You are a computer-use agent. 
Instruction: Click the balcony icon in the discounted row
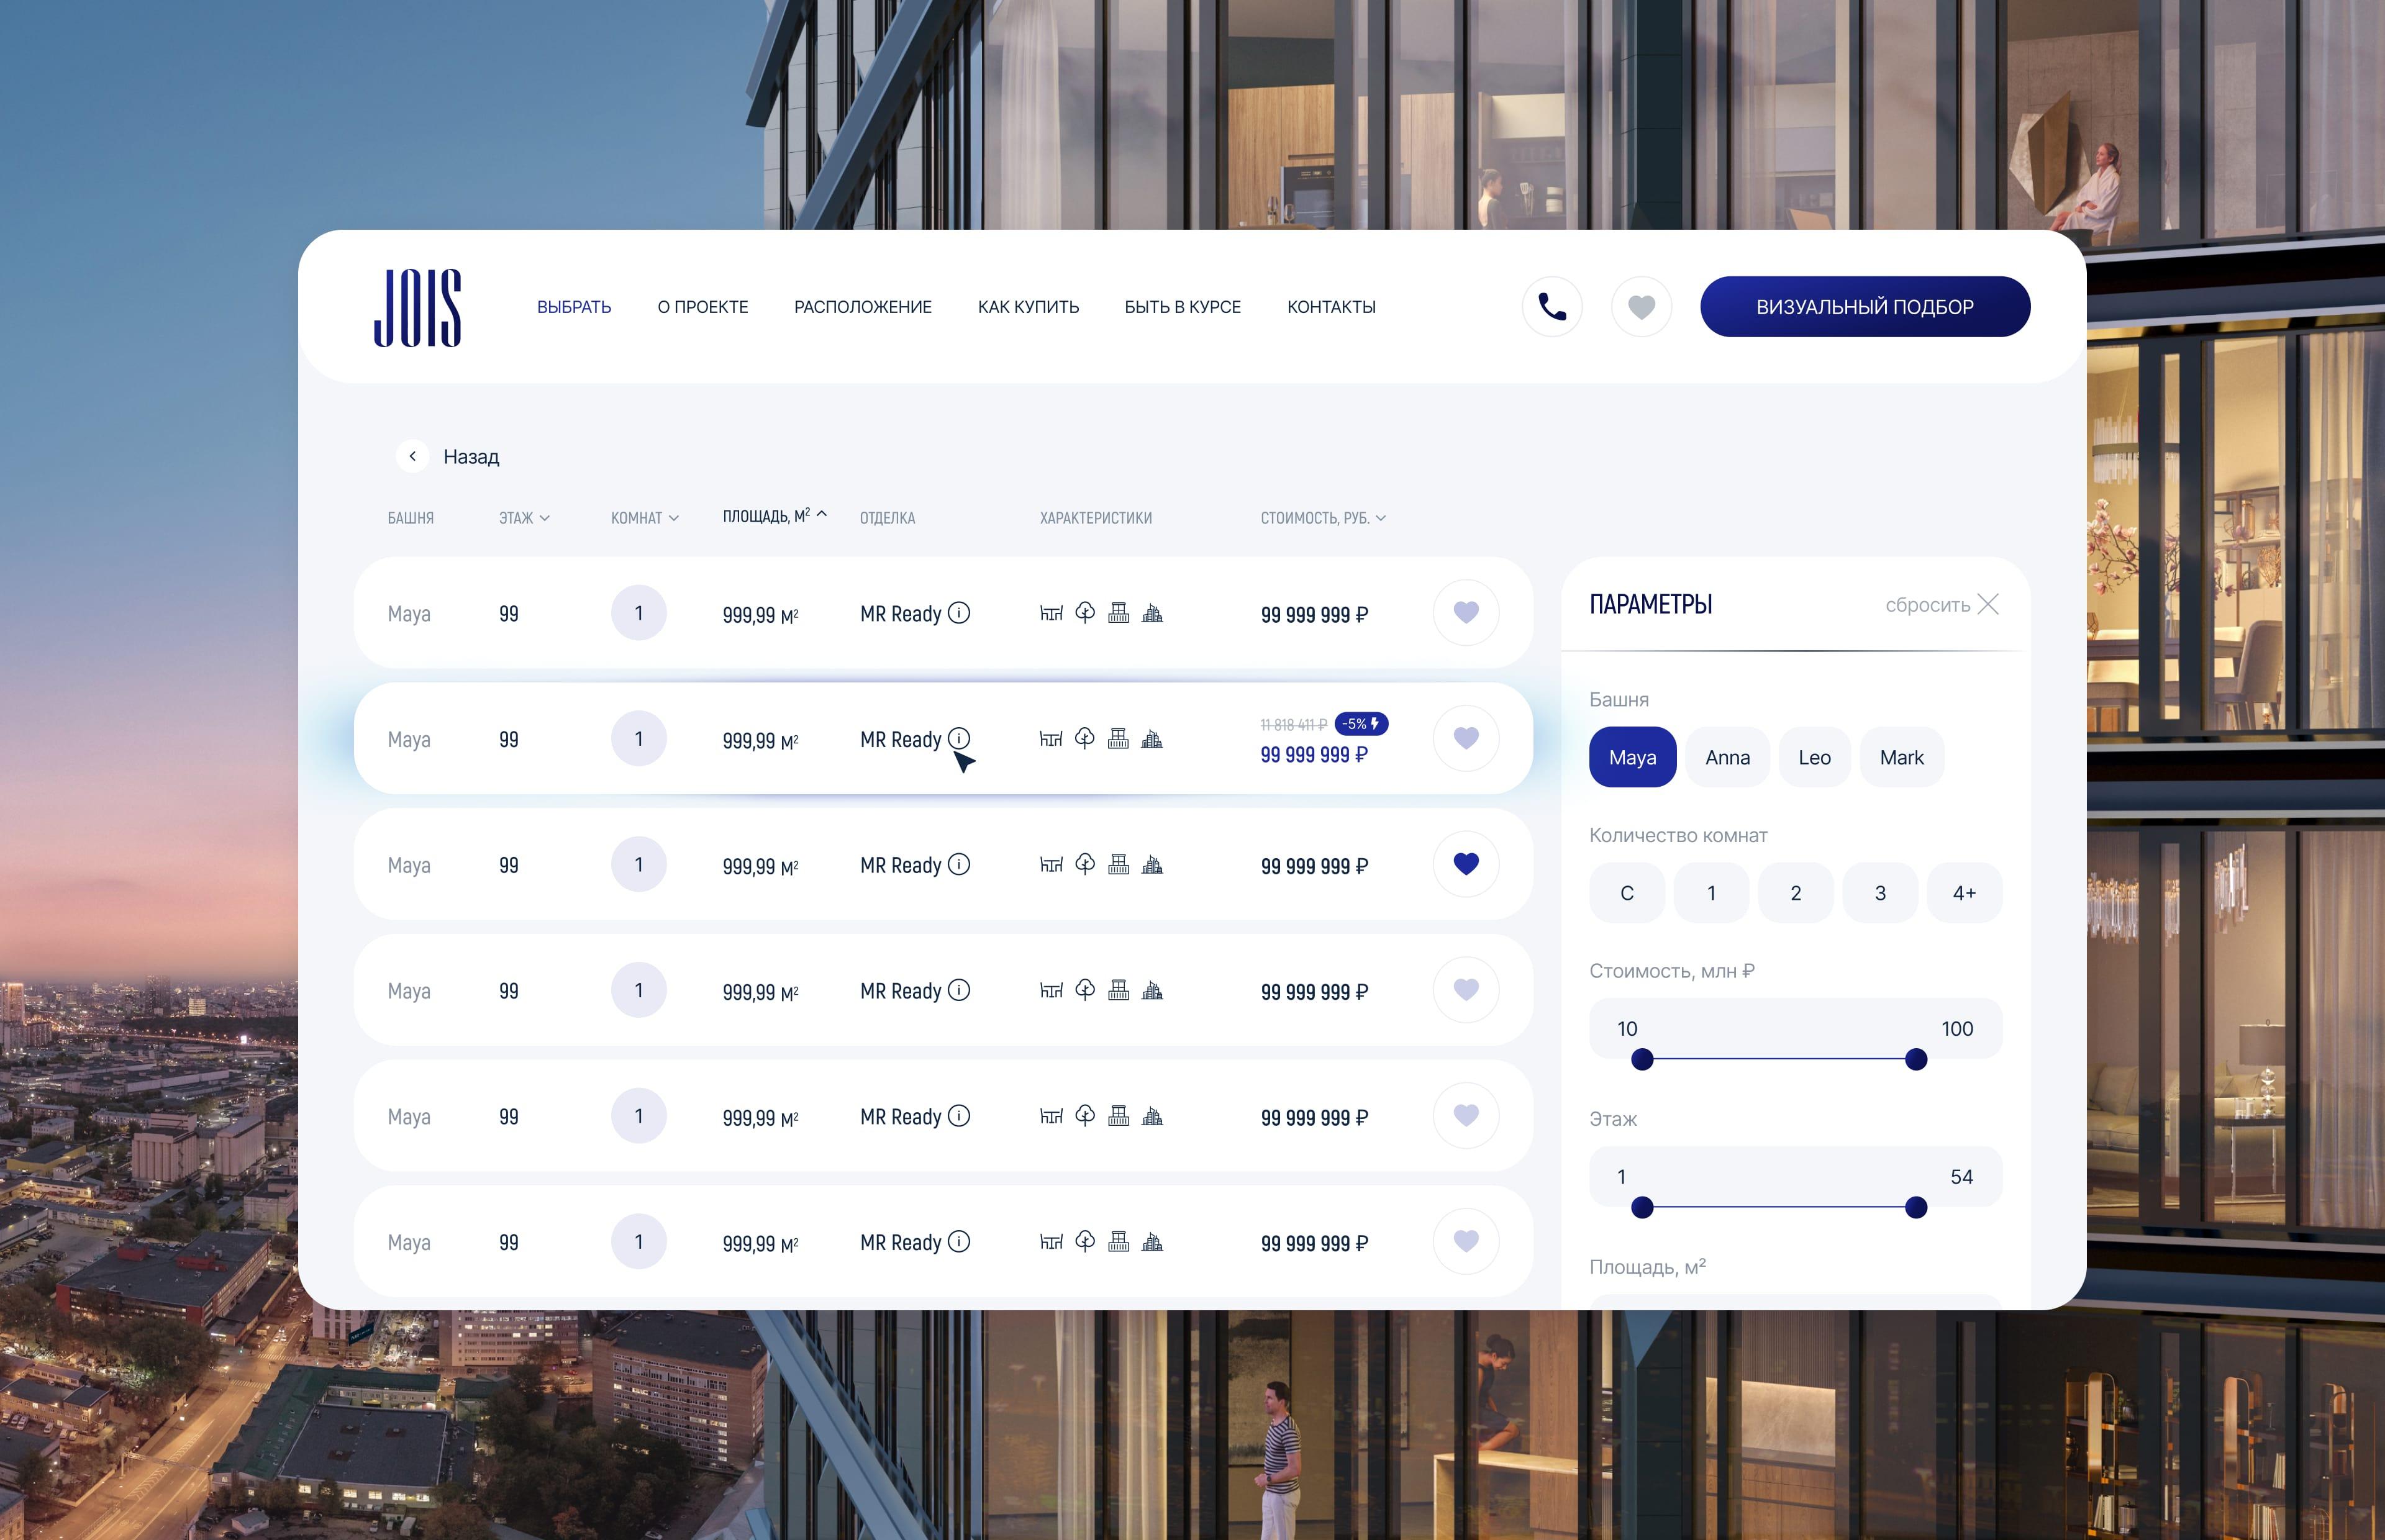[x=1119, y=738]
